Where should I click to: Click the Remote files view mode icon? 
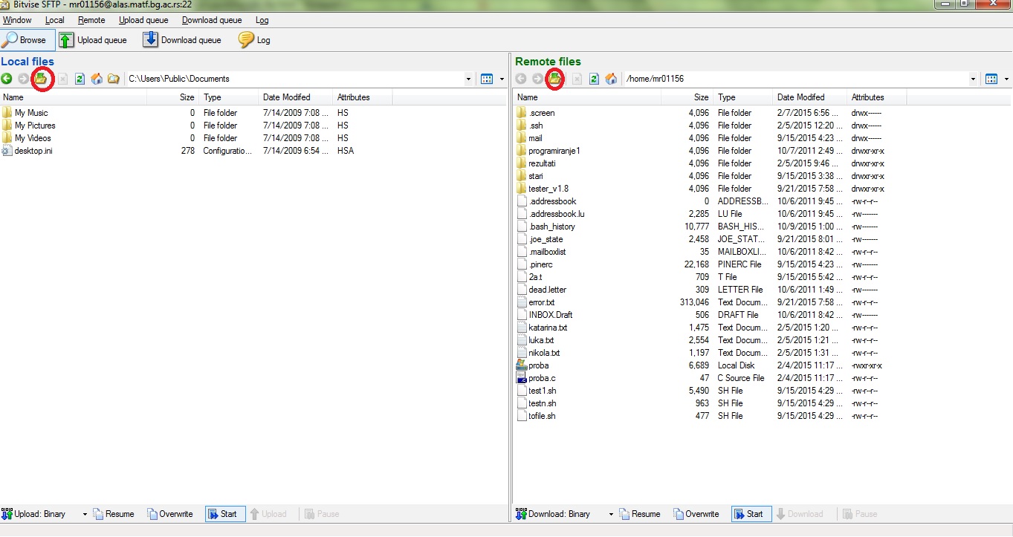click(x=991, y=79)
